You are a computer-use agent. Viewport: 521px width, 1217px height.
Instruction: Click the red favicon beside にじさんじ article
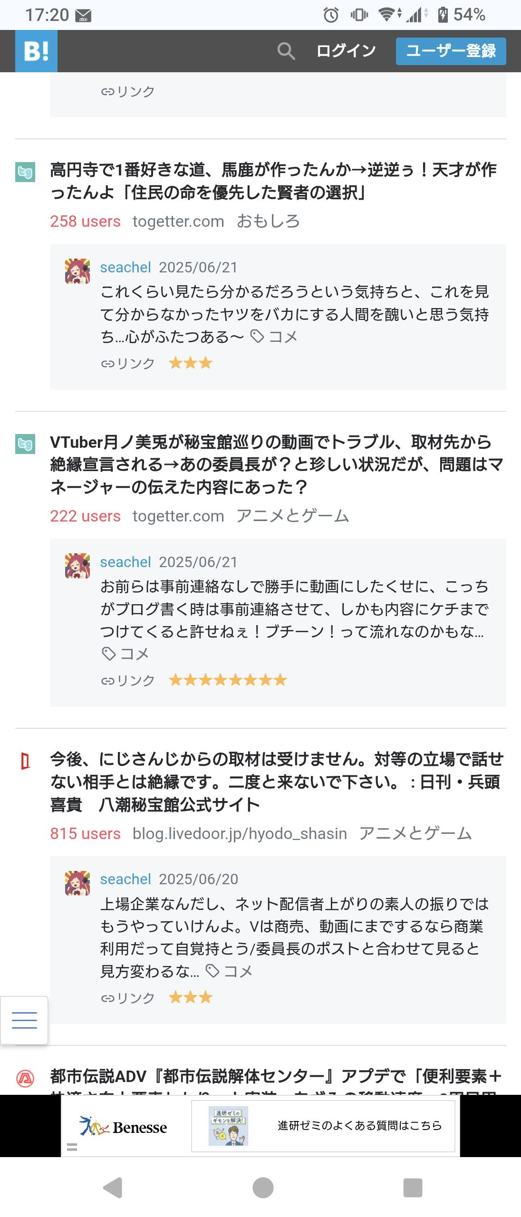point(25,762)
